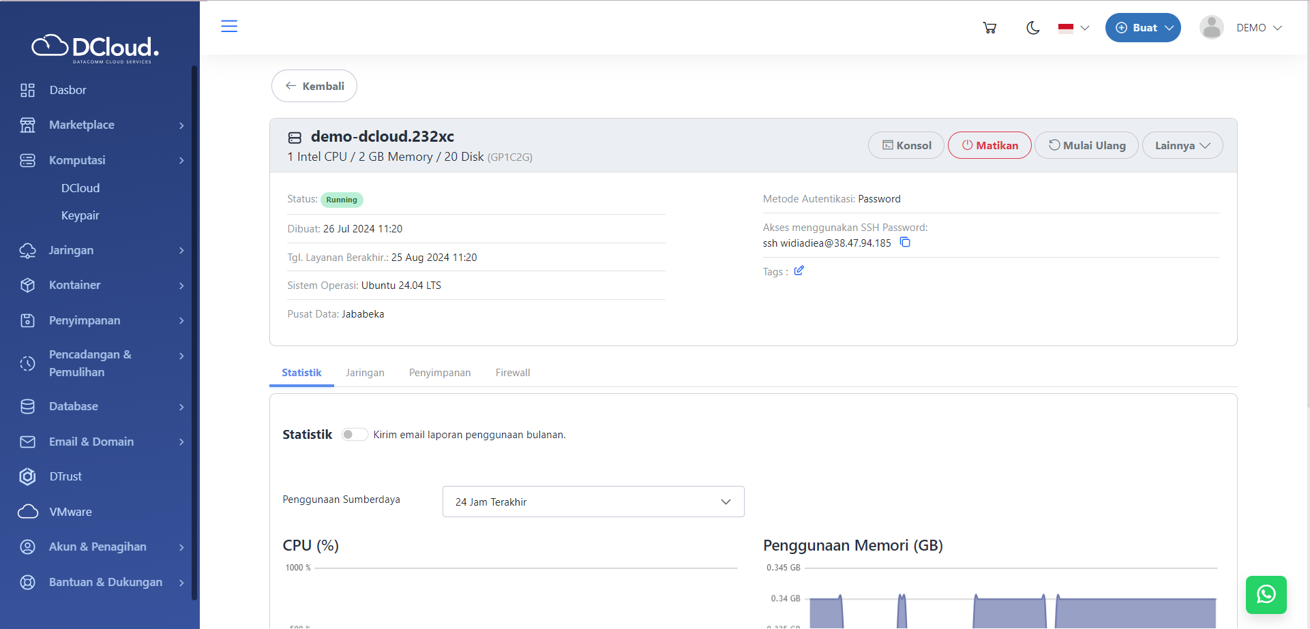
Task: Open the shopping cart icon
Action: coord(989,28)
